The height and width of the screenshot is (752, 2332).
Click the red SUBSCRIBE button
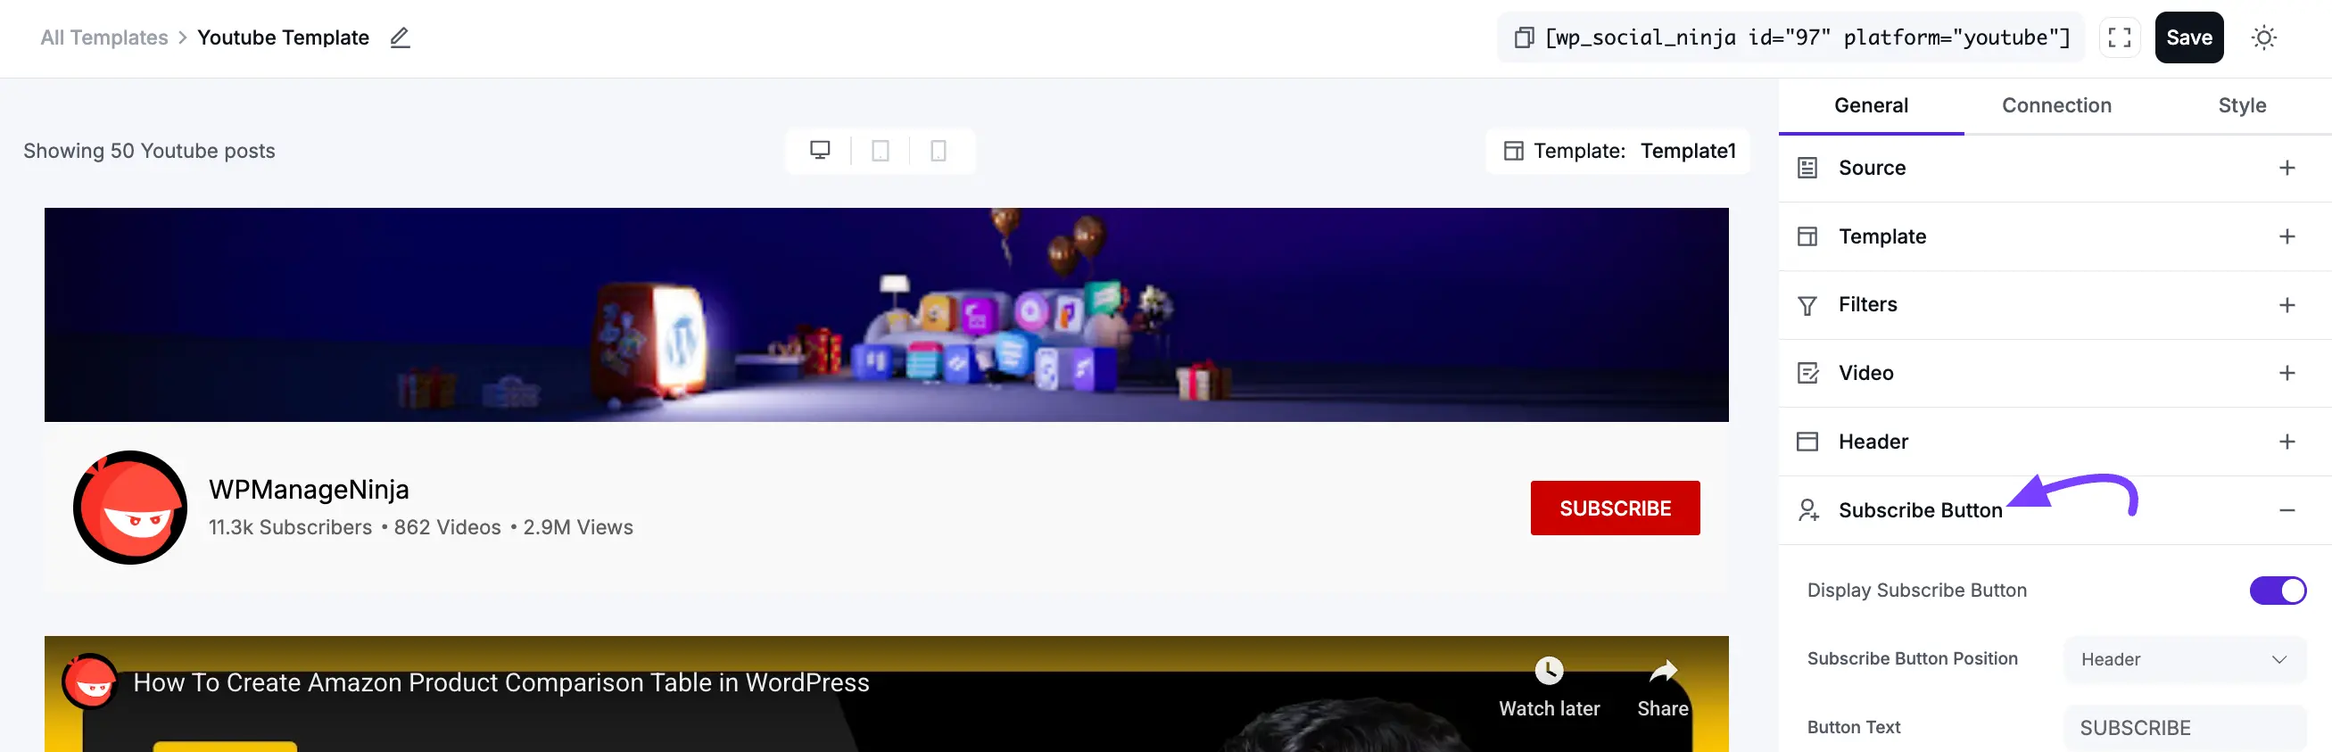(x=1614, y=508)
